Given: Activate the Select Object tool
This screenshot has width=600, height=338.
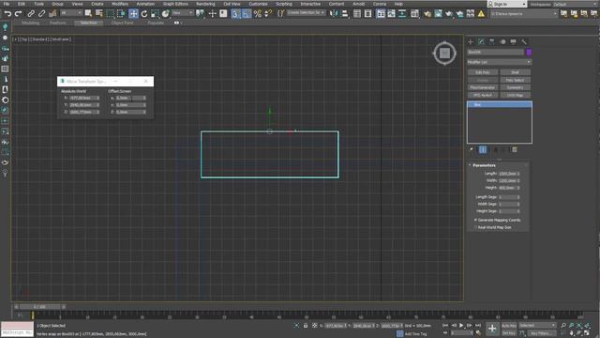Looking at the screenshot, I should (x=88, y=14).
